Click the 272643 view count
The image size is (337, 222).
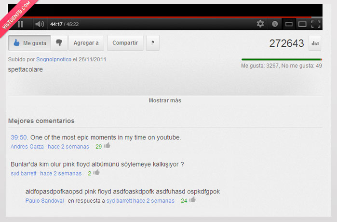coord(286,43)
